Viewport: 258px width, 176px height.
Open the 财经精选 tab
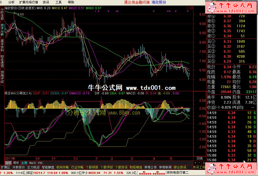point(136,167)
